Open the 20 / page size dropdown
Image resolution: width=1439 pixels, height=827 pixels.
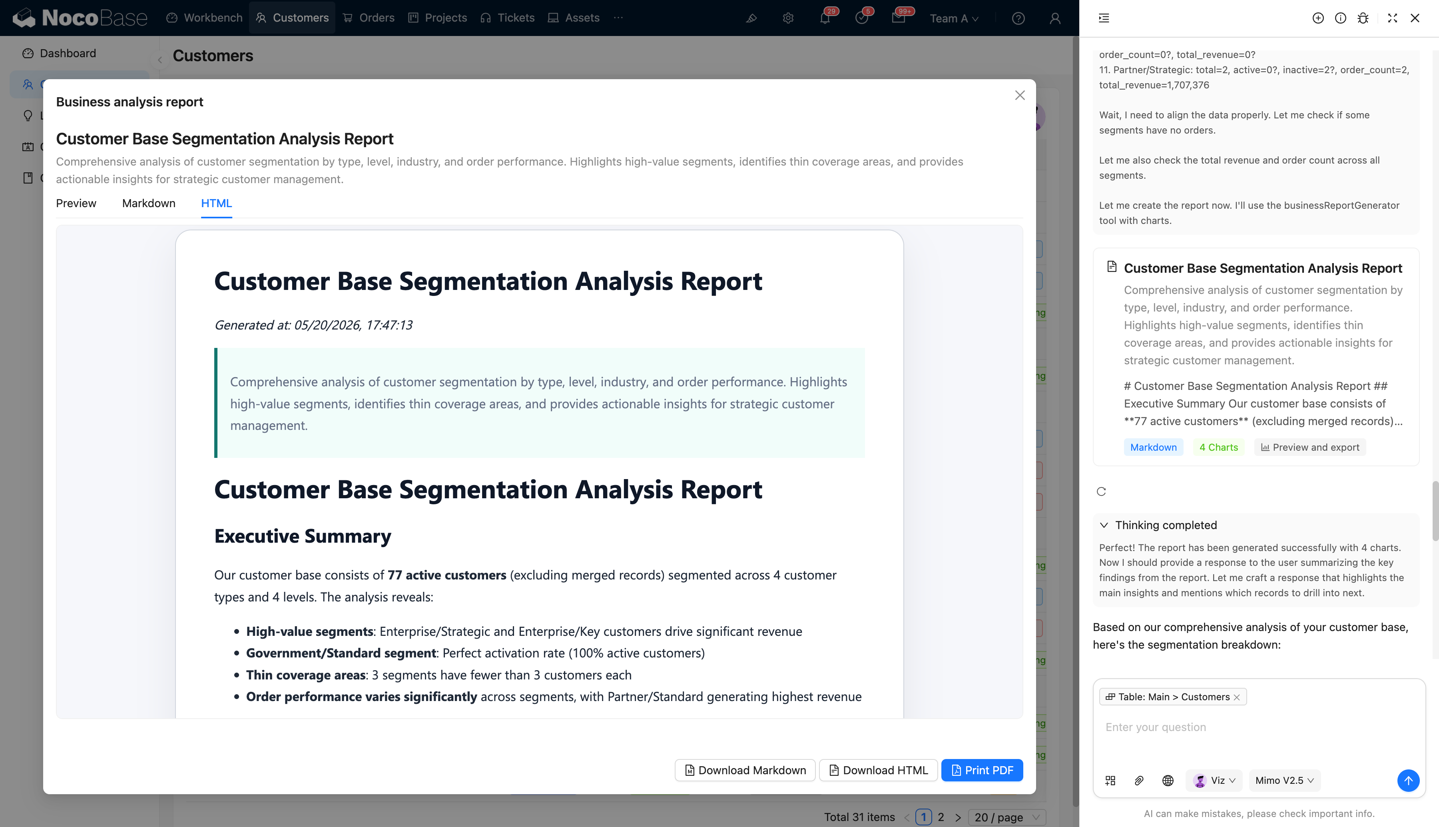1007,817
